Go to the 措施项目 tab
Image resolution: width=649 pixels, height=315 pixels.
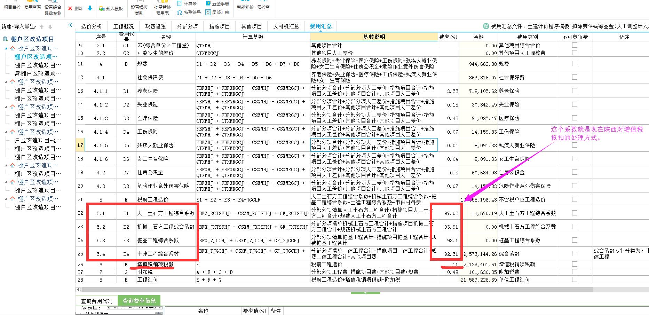[x=220, y=26]
